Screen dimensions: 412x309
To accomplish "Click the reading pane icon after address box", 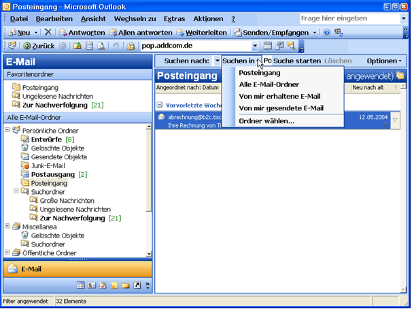I will coord(267,46).
